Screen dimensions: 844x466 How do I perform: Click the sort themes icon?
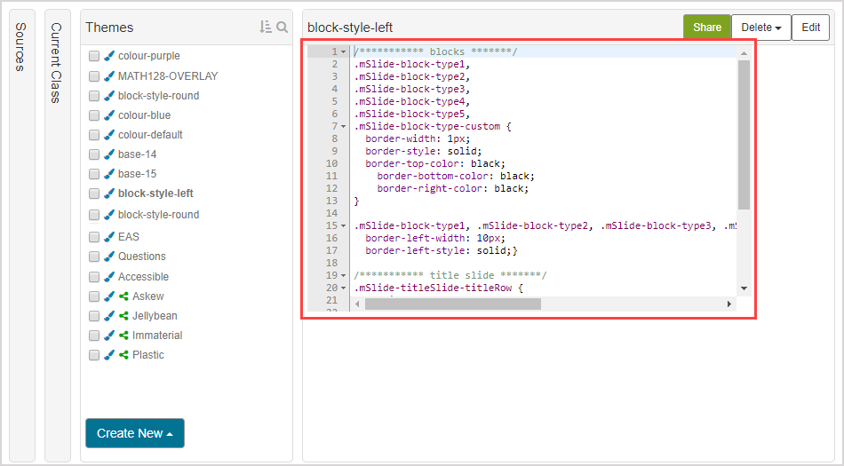pyautogui.click(x=265, y=28)
